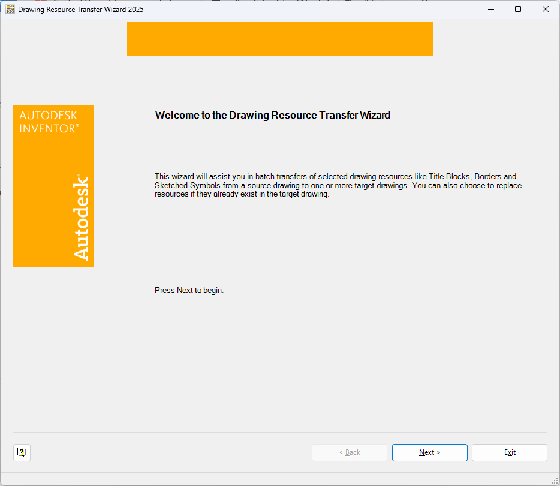This screenshot has width=560, height=486.
Task: Click the Next button to begin
Action: pyautogui.click(x=430, y=452)
